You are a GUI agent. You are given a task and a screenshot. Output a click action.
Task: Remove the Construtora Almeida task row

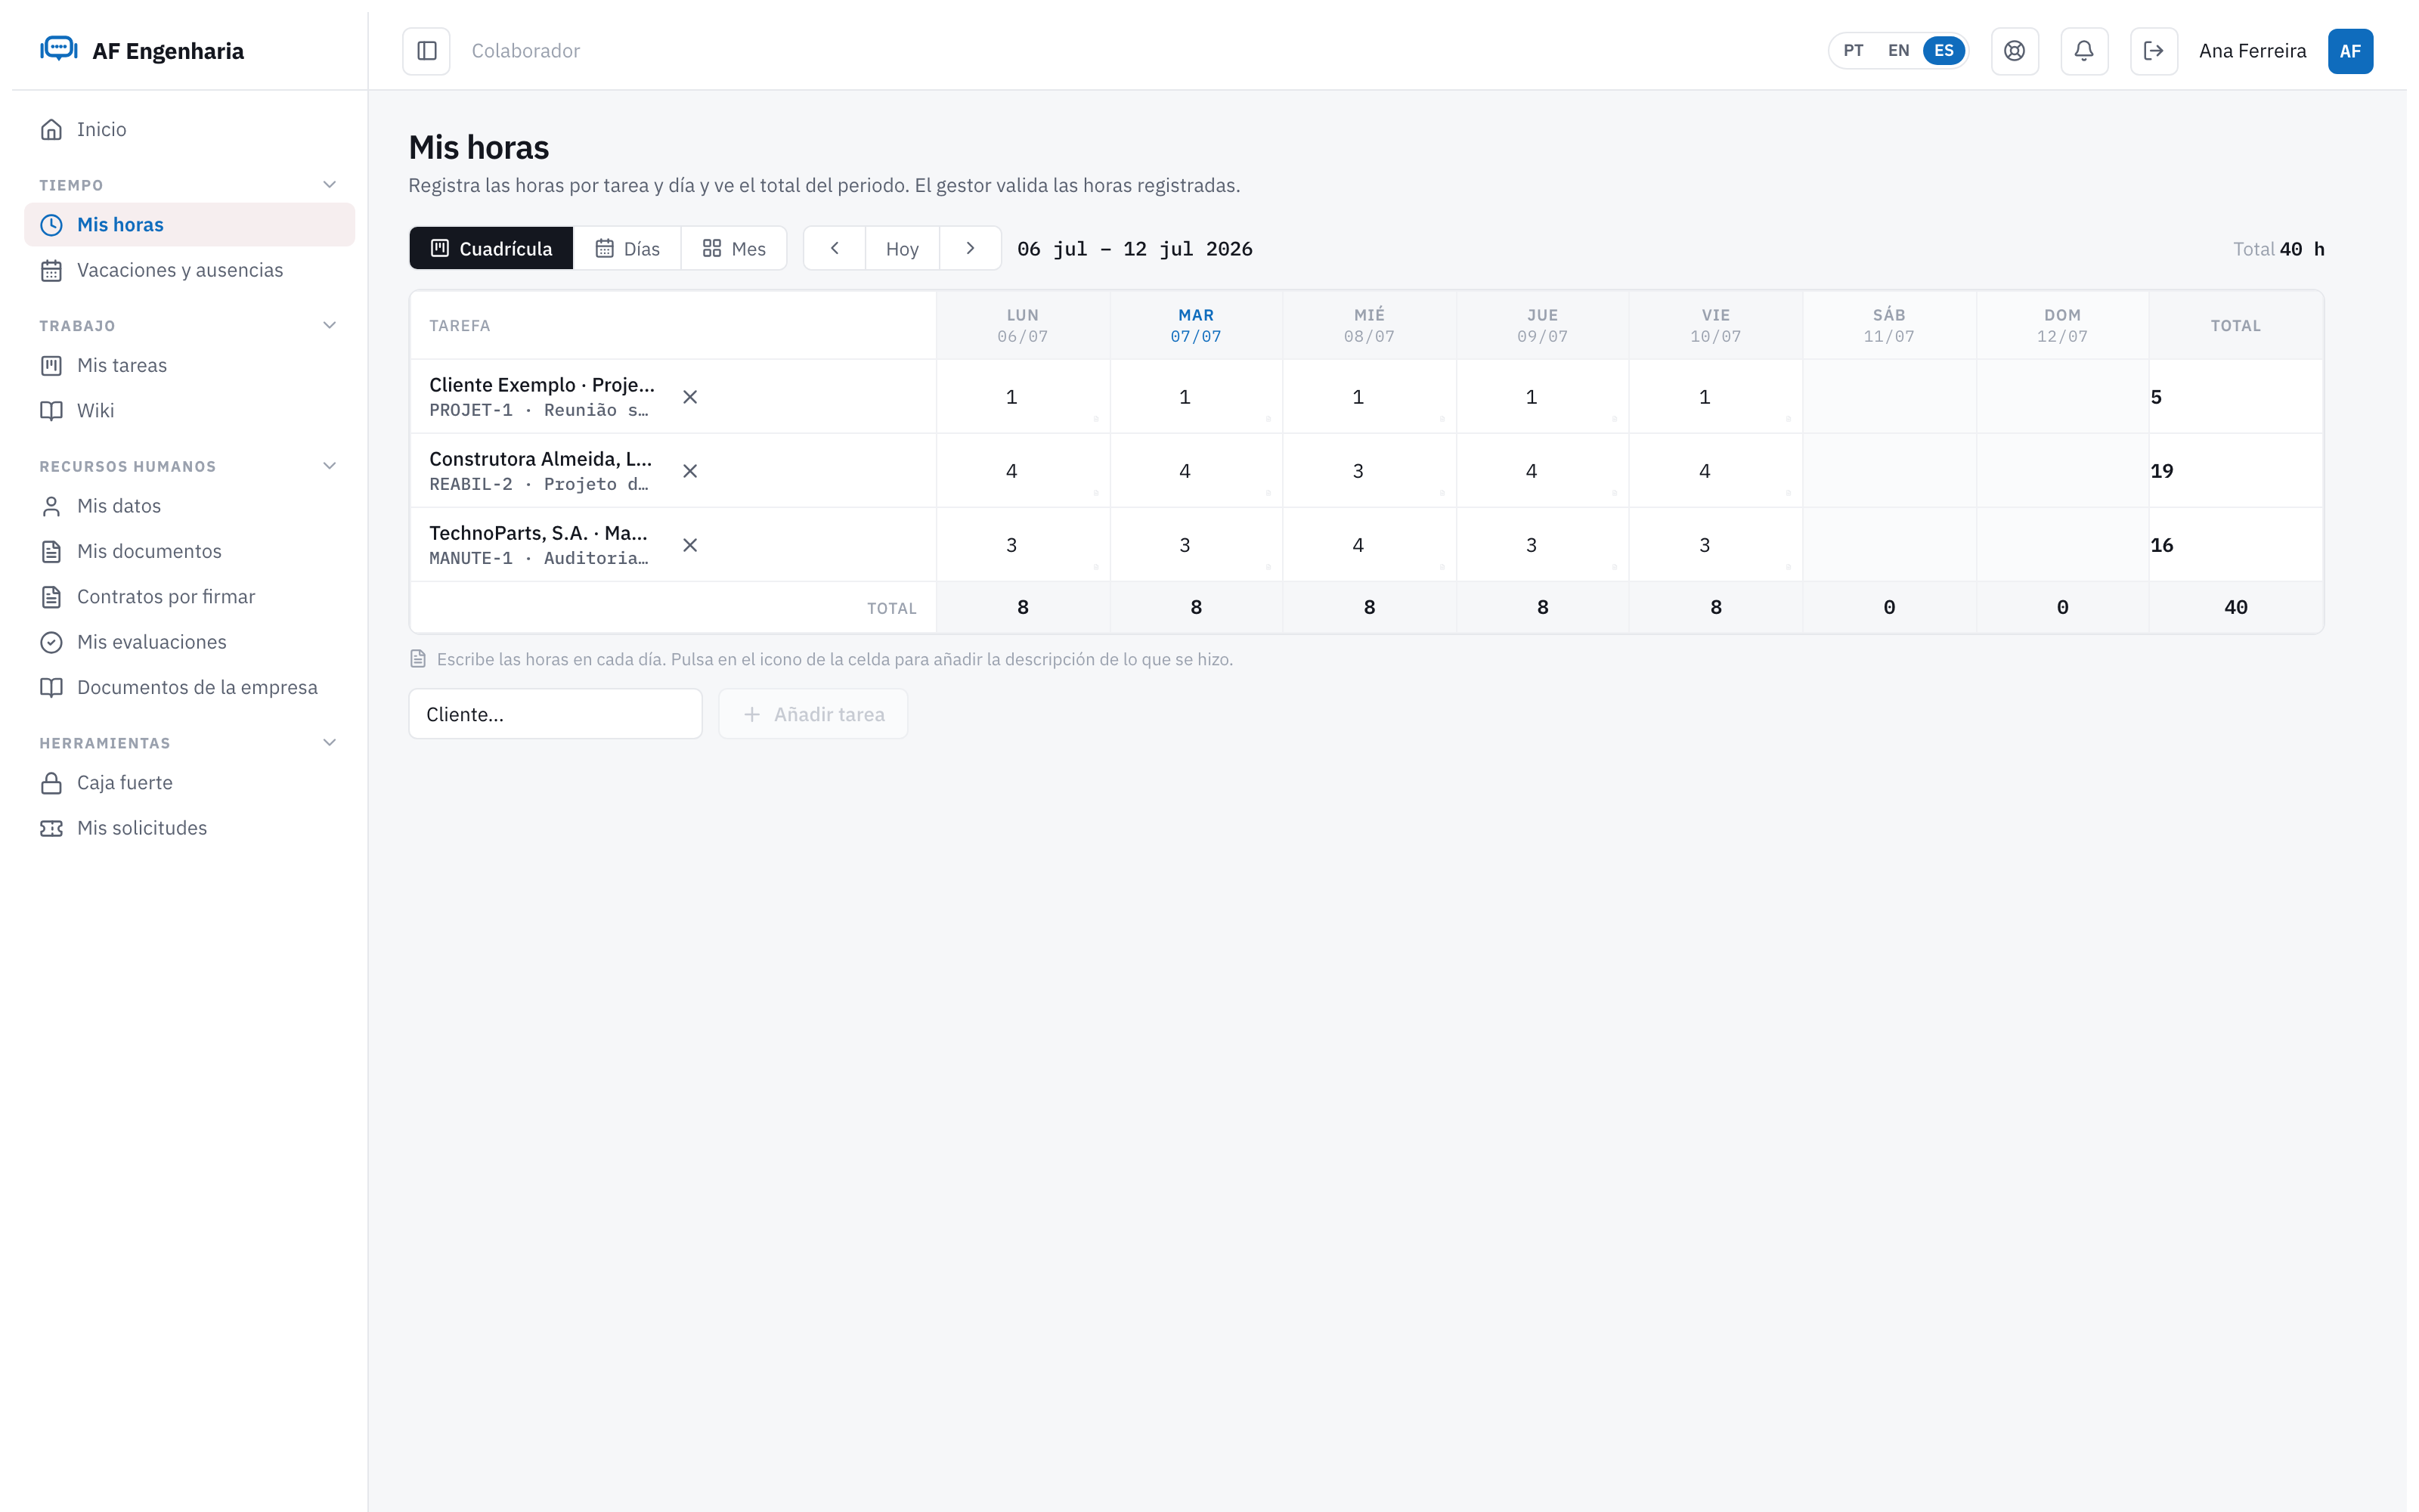pyautogui.click(x=689, y=471)
